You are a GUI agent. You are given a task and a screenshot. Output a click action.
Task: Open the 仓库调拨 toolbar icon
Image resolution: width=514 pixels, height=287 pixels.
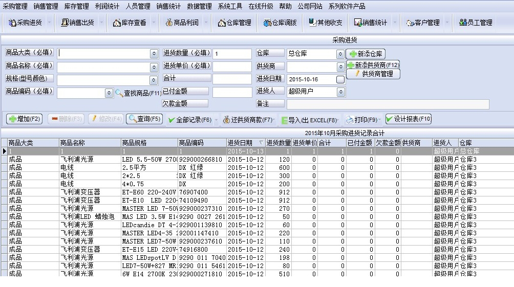280,23
